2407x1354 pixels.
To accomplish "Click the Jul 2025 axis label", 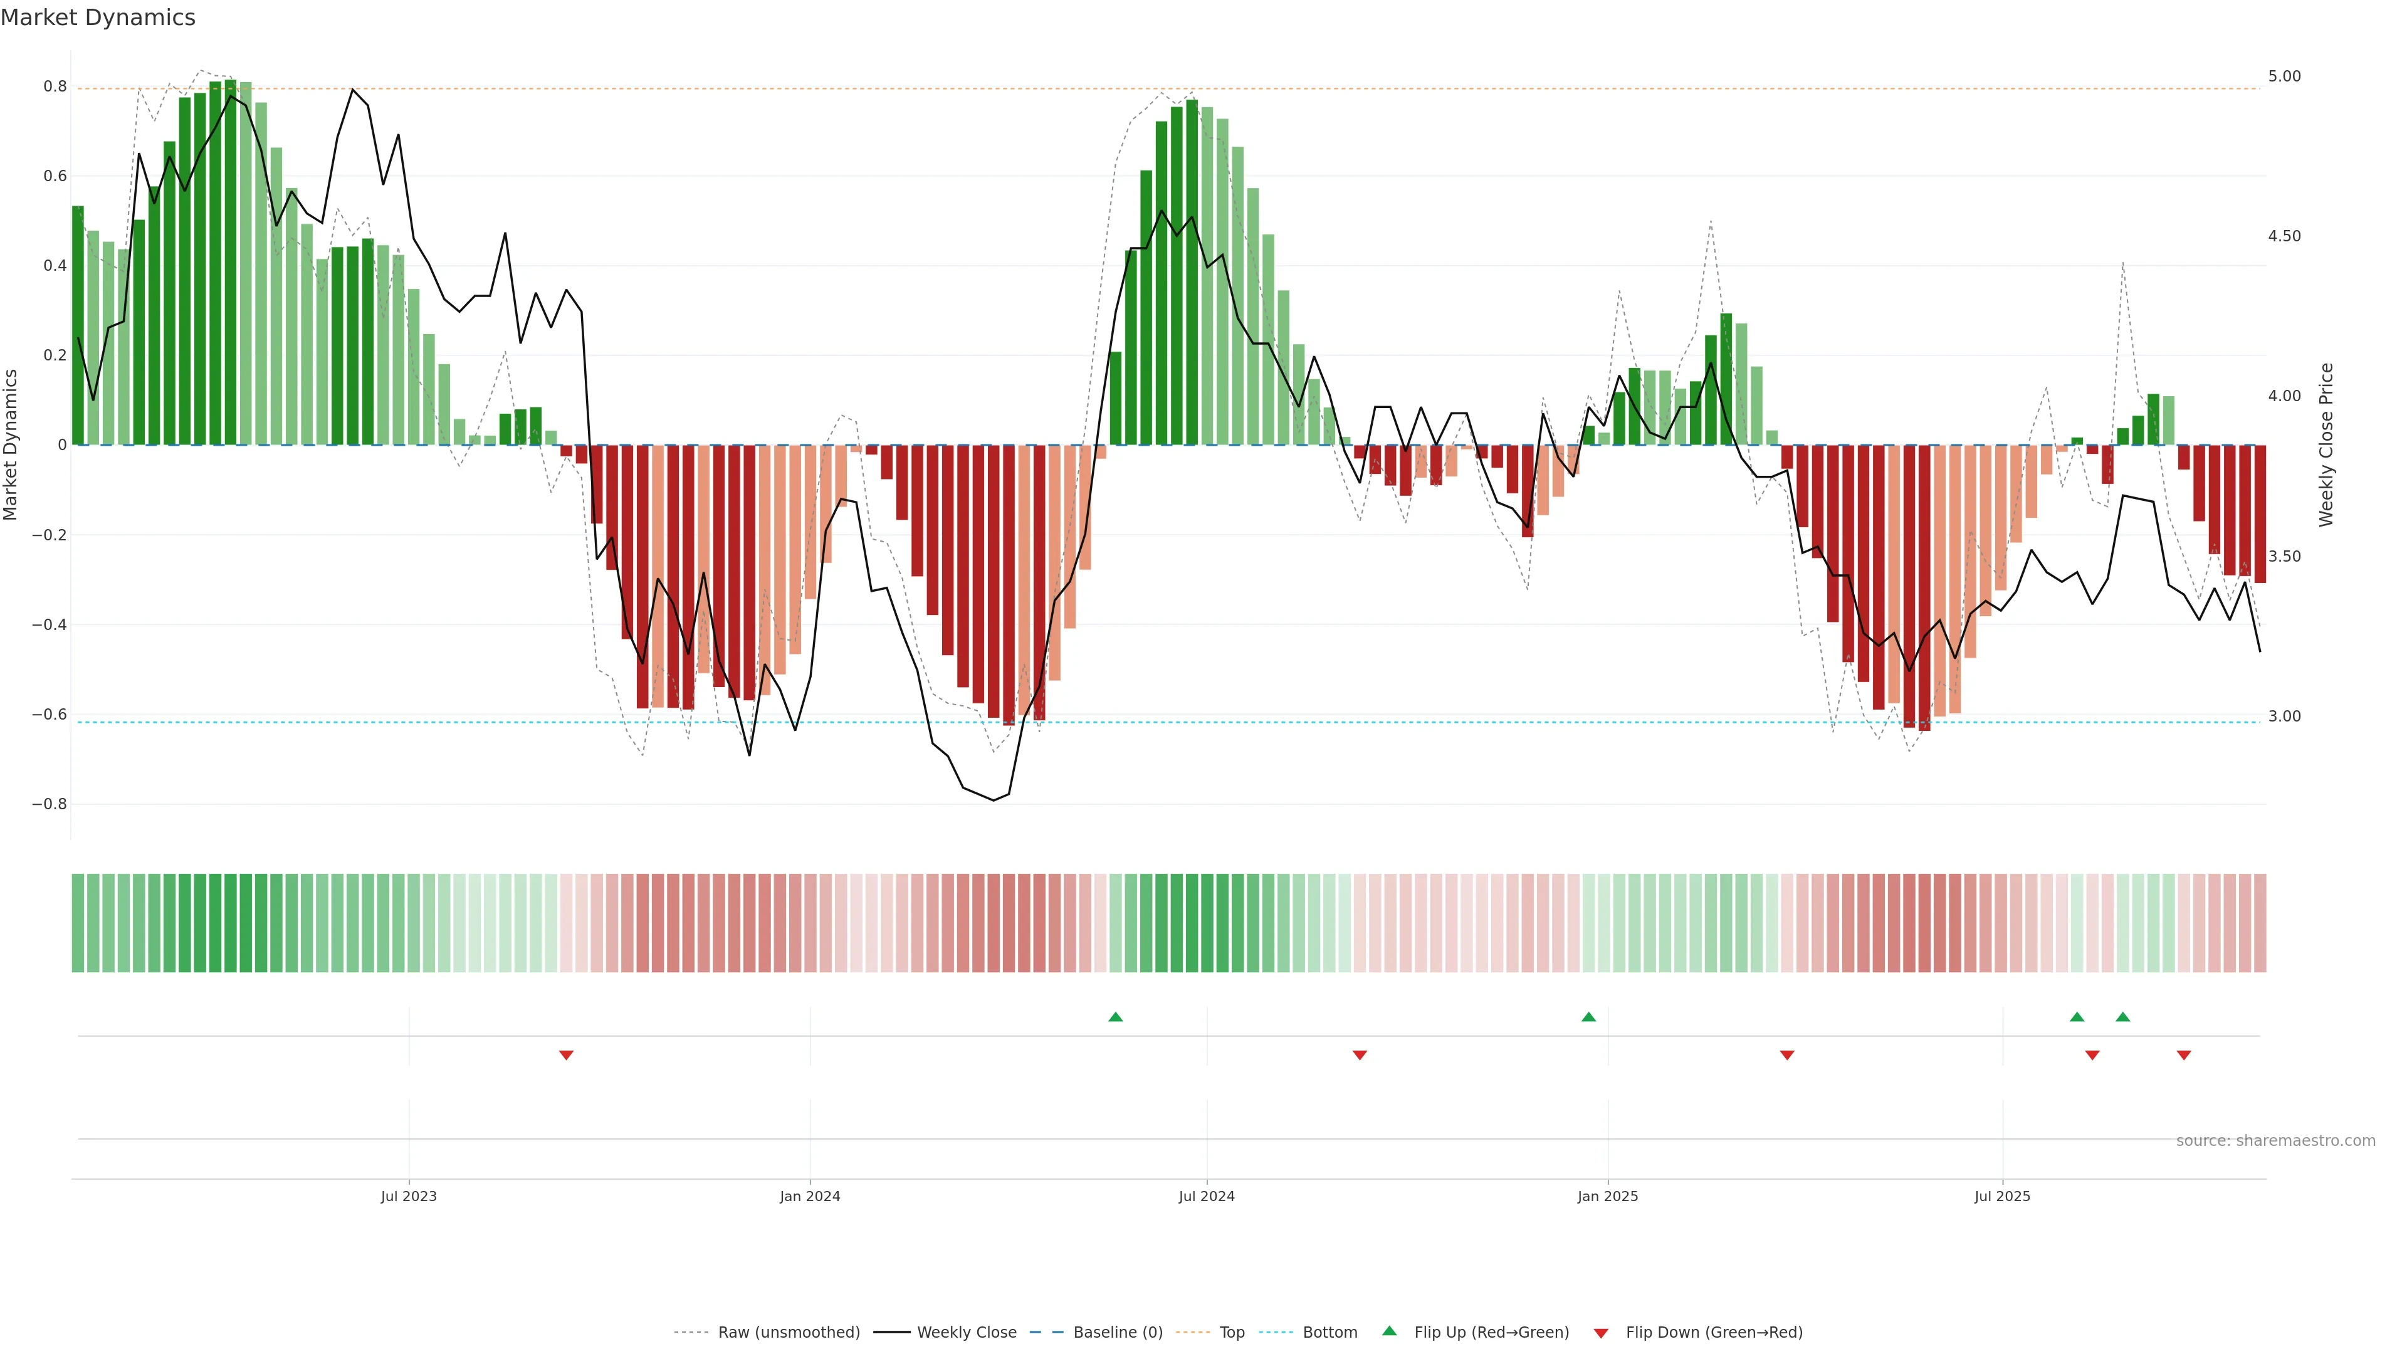I will click(2003, 1196).
